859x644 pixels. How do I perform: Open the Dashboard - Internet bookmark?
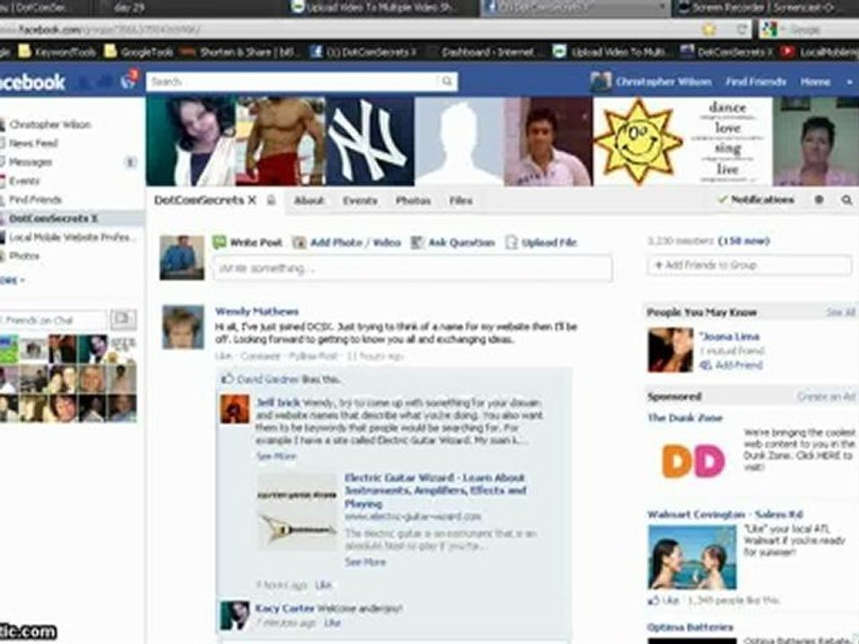coord(487,52)
